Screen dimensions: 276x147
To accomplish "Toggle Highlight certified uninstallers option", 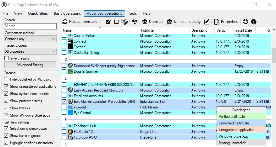I will 6,143.
